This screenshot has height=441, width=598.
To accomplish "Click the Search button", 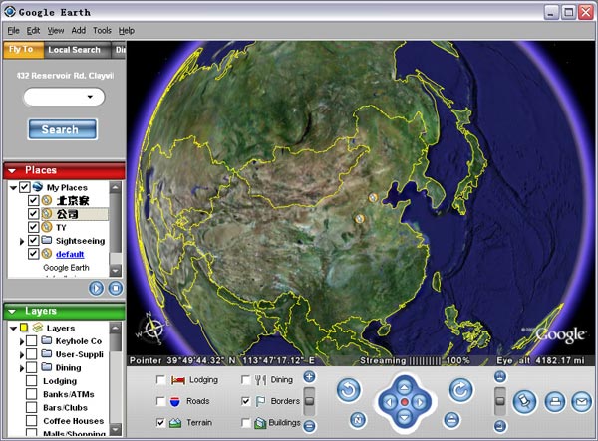I will tap(63, 129).
